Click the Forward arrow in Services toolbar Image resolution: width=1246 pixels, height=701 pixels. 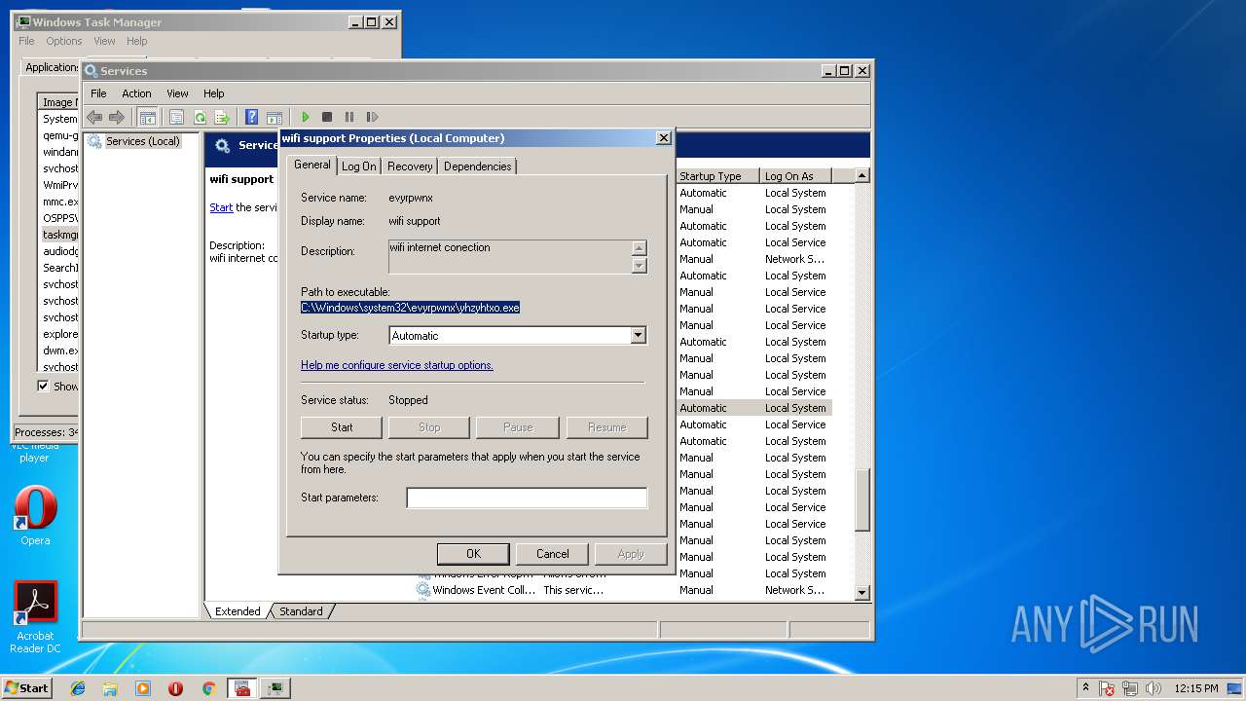pyautogui.click(x=117, y=117)
